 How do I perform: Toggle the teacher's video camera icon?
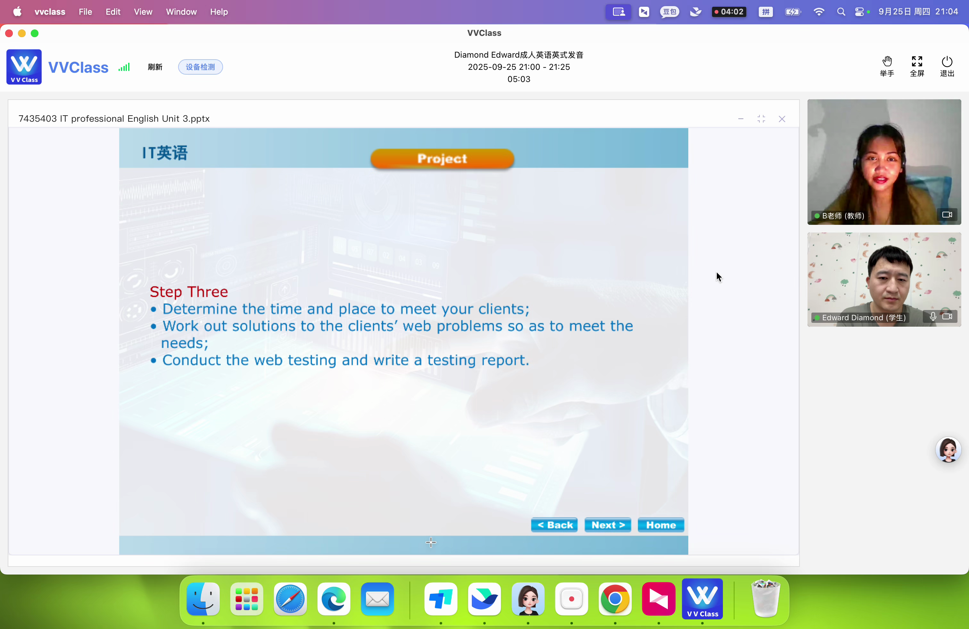[x=947, y=215]
